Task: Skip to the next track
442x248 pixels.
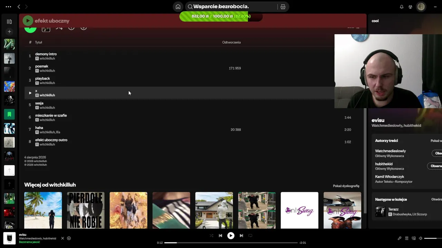Action: pyautogui.click(x=241, y=236)
